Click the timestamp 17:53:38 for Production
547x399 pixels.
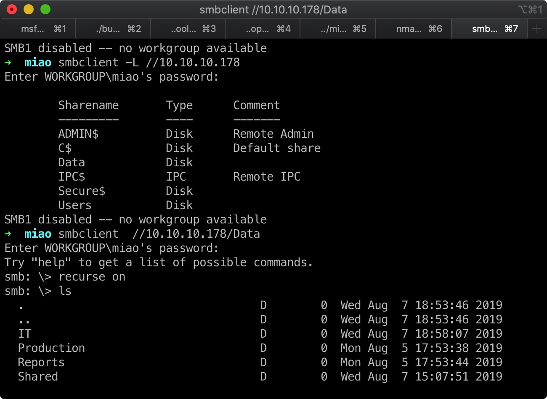click(x=442, y=348)
